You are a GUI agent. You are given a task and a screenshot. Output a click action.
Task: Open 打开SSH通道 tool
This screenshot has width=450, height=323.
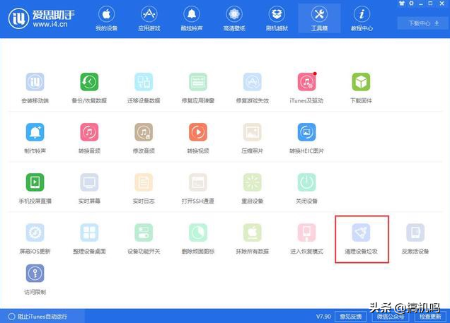click(197, 183)
